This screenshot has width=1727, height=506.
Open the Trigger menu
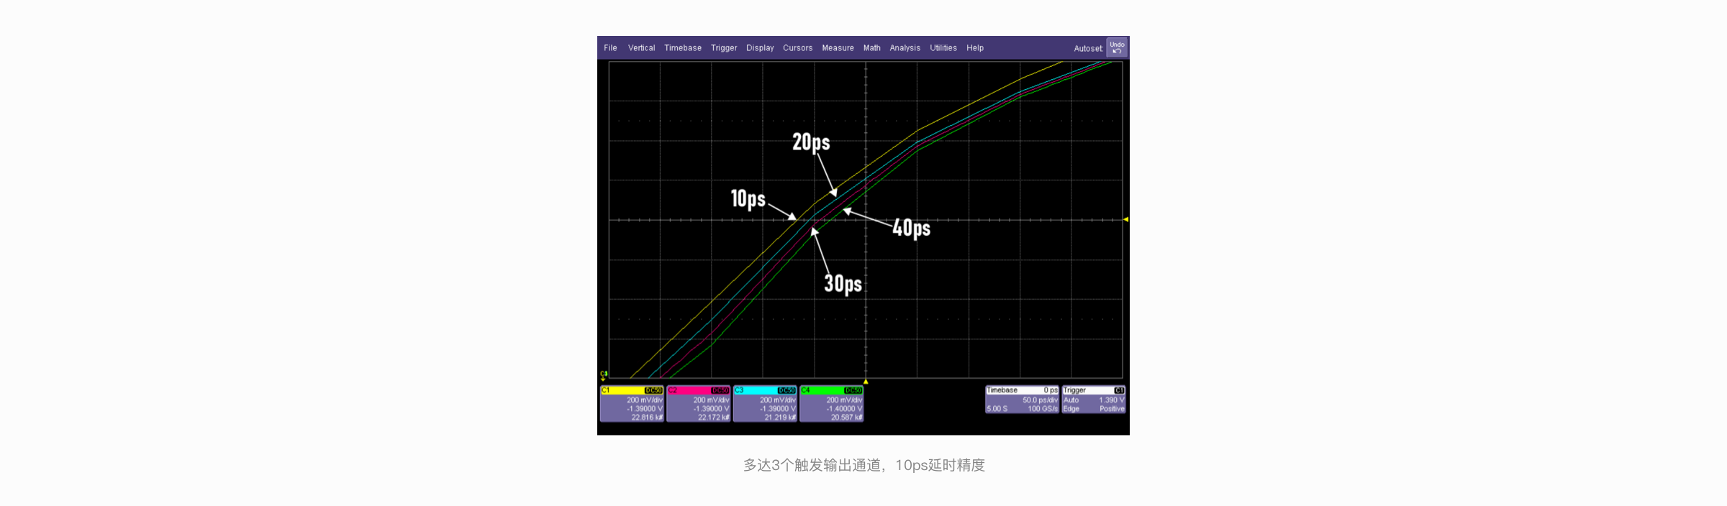723,48
